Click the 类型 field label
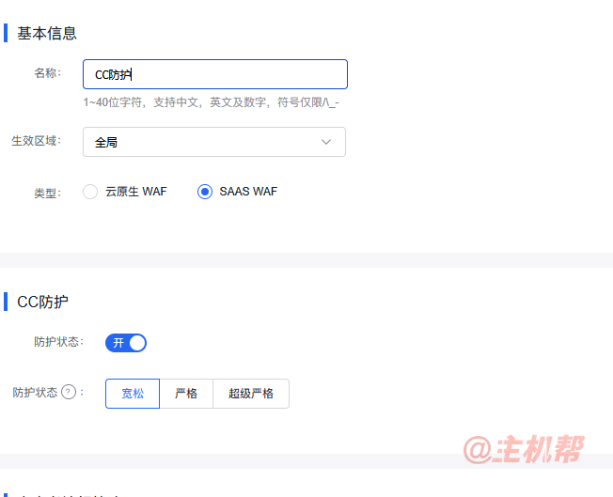The image size is (613, 497). click(x=48, y=193)
